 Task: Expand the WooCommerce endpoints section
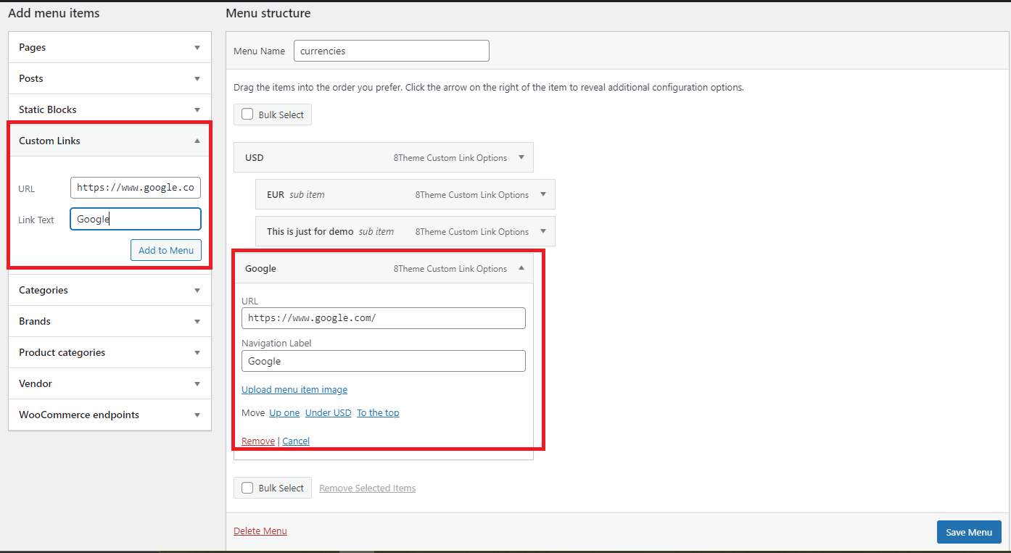(x=110, y=415)
